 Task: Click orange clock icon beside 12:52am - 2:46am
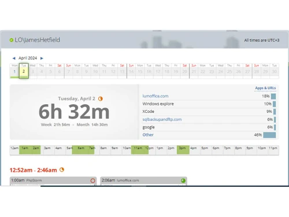click(x=62, y=170)
